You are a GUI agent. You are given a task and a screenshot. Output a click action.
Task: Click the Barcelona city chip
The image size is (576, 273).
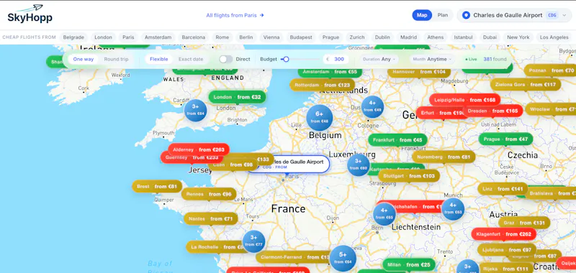(194, 37)
